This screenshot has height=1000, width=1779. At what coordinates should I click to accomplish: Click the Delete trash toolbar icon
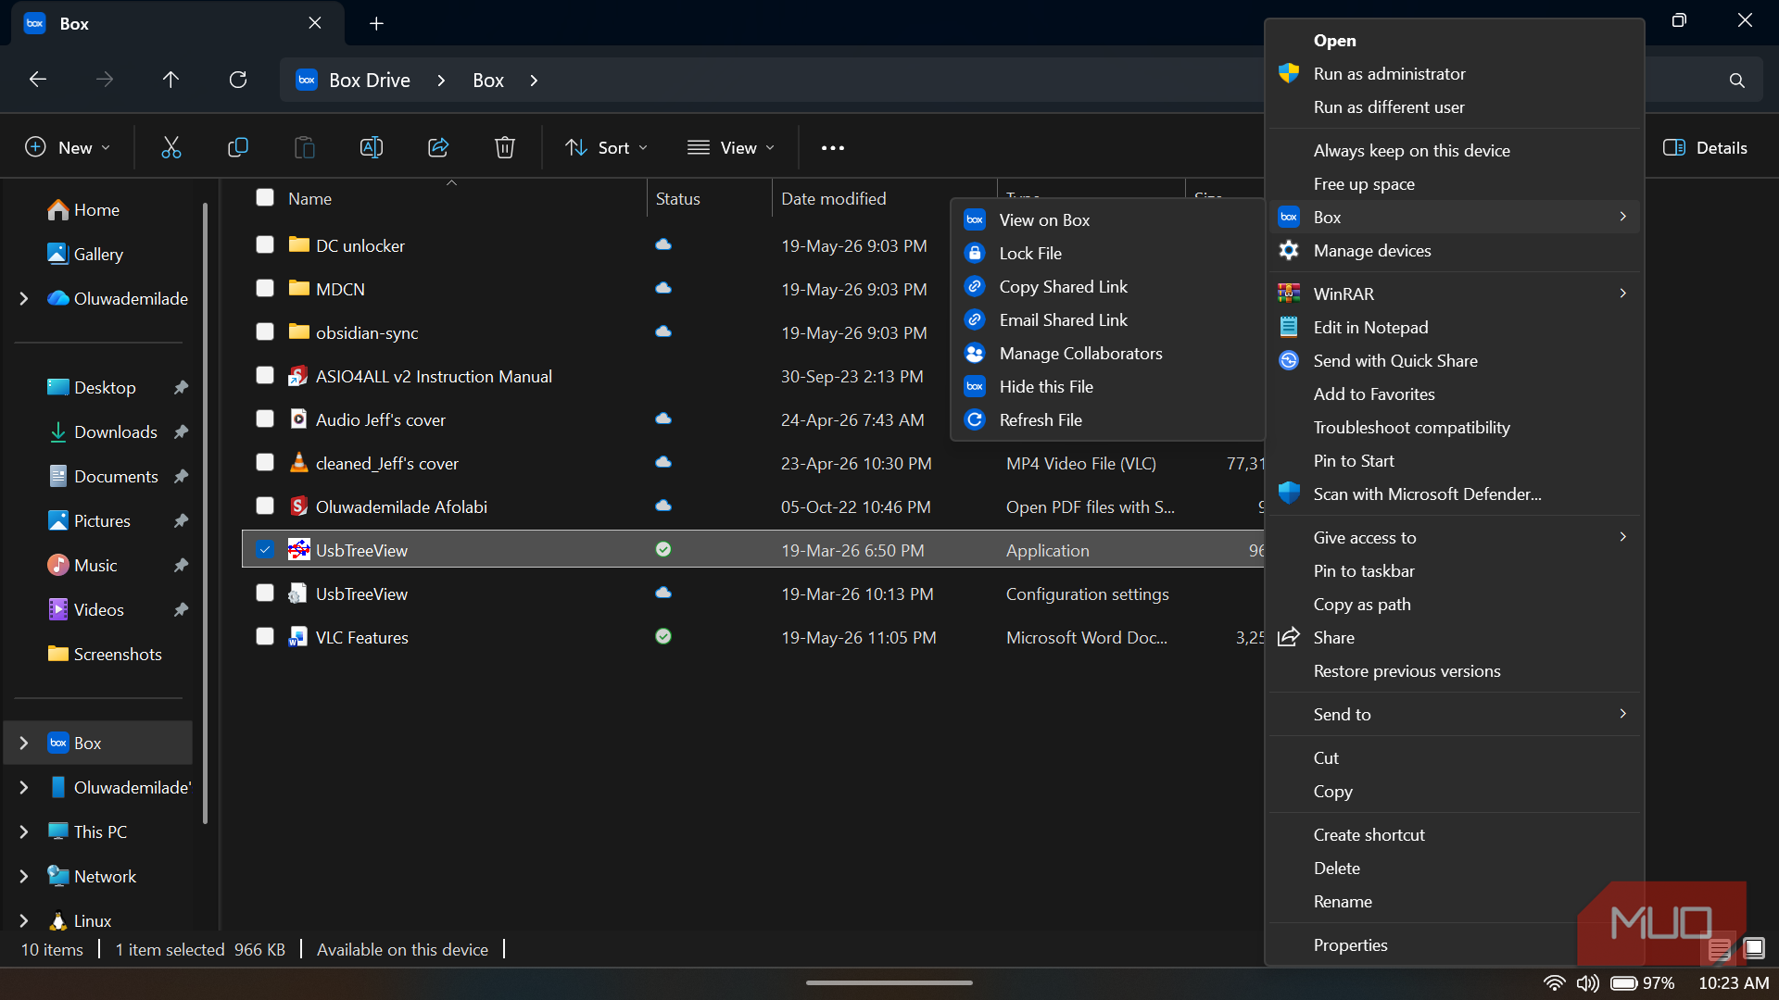[x=505, y=147]
